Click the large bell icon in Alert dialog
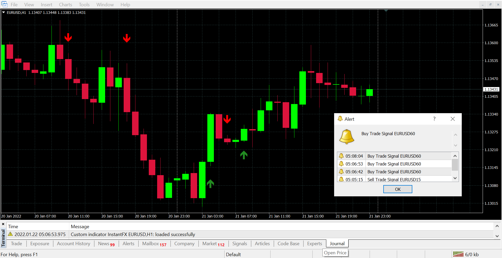Screen dimensions: 502x258 (347, 137)
